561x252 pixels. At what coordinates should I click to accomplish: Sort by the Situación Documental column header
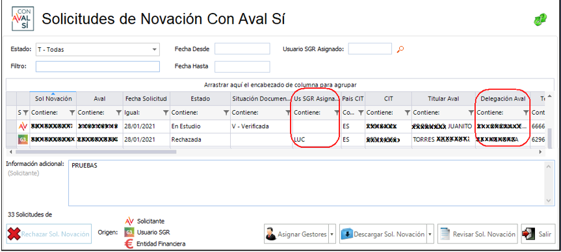tap(261, 98)
